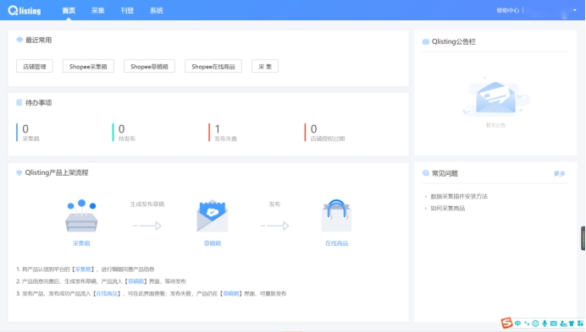Click the 常见问题 header icon
The image size is (586, 332).
pyautogui.click(x=426, y=173)
